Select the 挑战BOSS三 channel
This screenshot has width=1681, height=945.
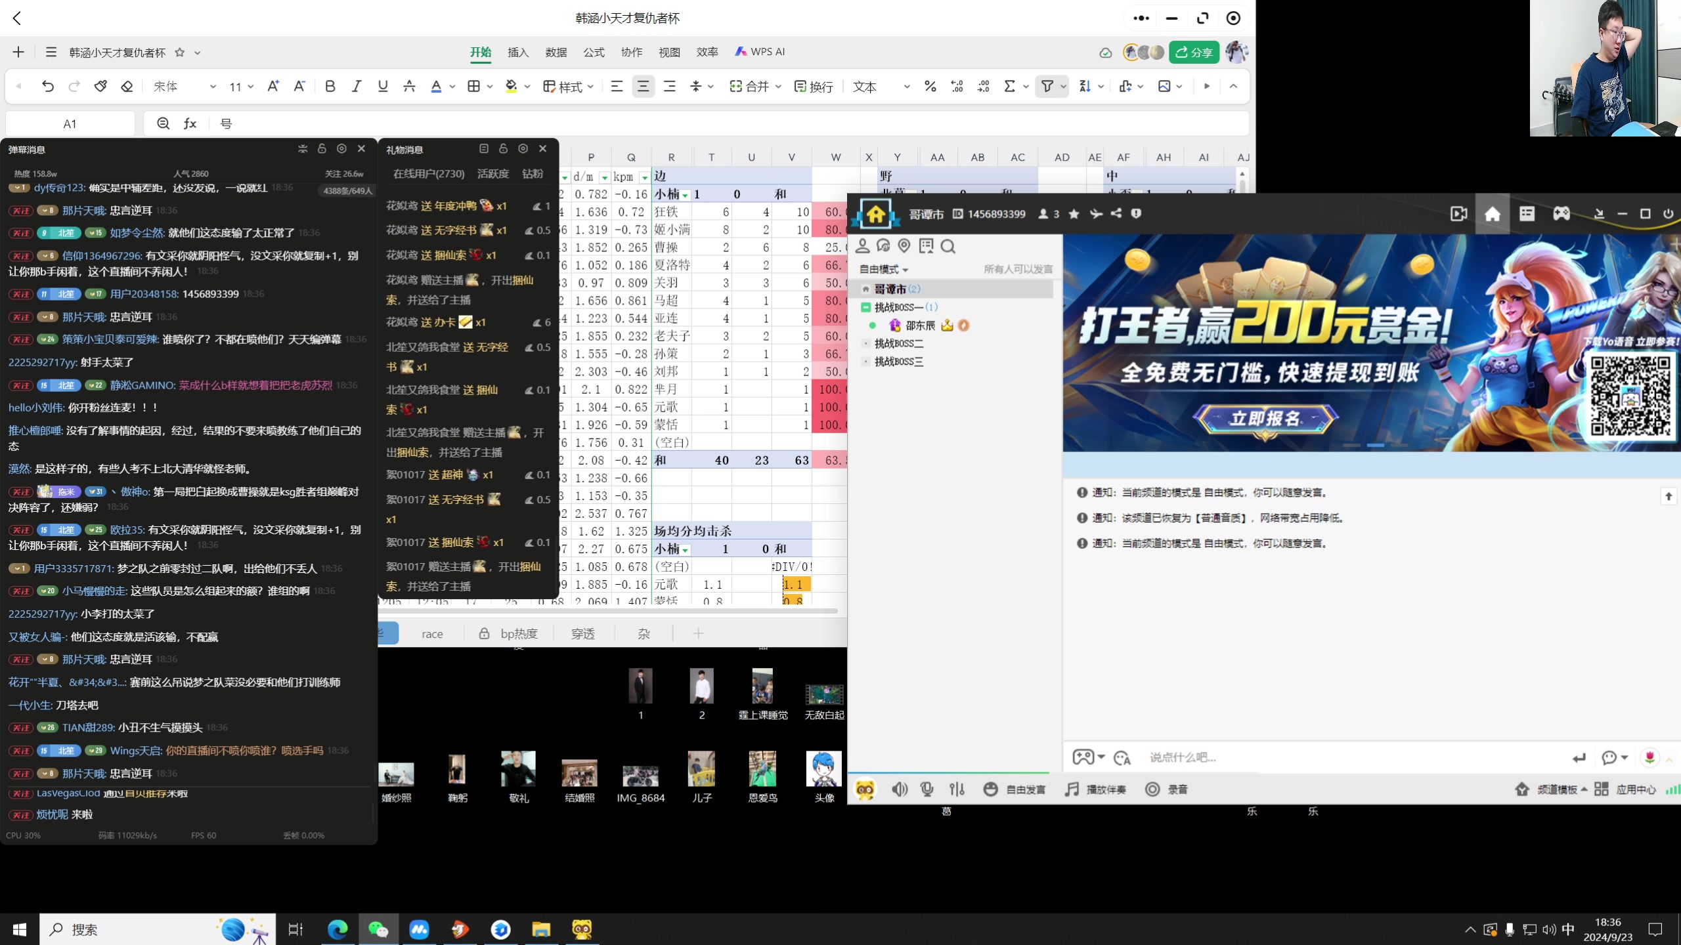coord(899,362)
